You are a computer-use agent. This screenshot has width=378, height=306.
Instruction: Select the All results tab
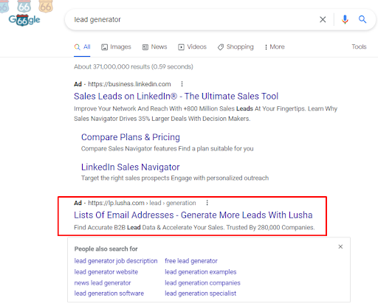click(x=82, y=46)
